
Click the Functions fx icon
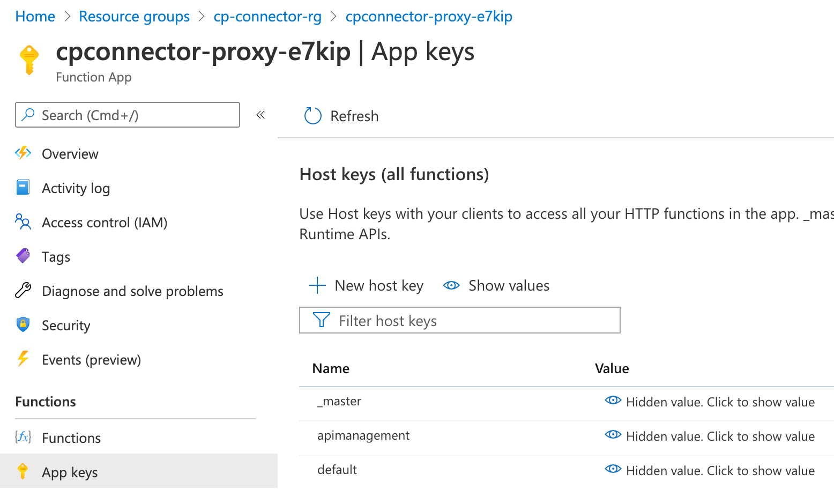point(23,437)
